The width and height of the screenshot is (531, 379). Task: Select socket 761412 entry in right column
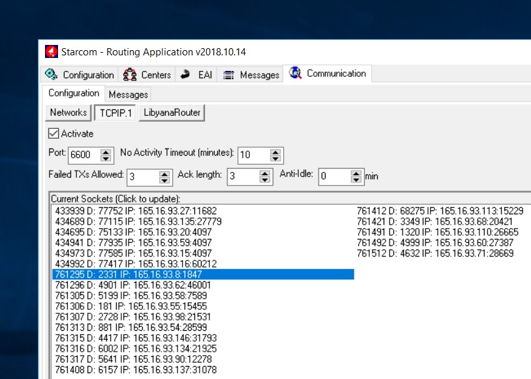[x=440, y=211]
